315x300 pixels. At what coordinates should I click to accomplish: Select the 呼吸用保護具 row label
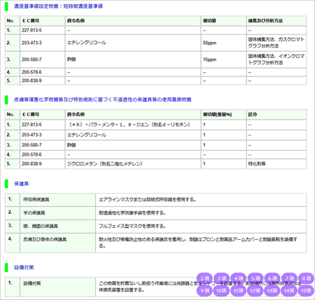[x=57, y=200]
